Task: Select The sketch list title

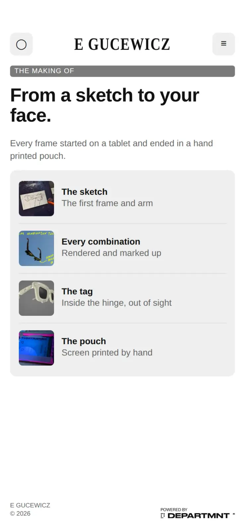Action: (85, 192)
